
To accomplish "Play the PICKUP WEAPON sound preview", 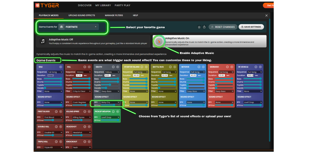I will click(118, 111).
